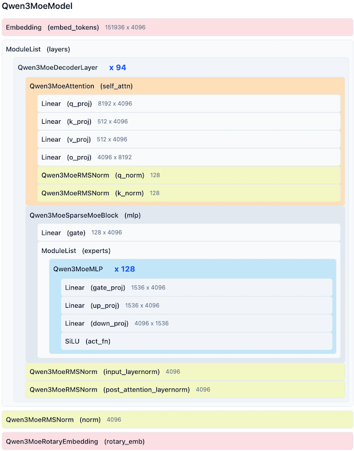Select the Embedding embed_tokens row
Image resolution: width=354 pixels, height=451 pixels.
coord(177,28)
